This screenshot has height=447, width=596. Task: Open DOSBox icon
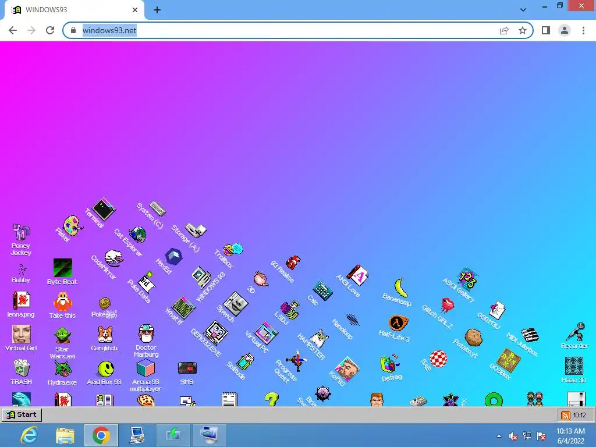tap(509, 359)
